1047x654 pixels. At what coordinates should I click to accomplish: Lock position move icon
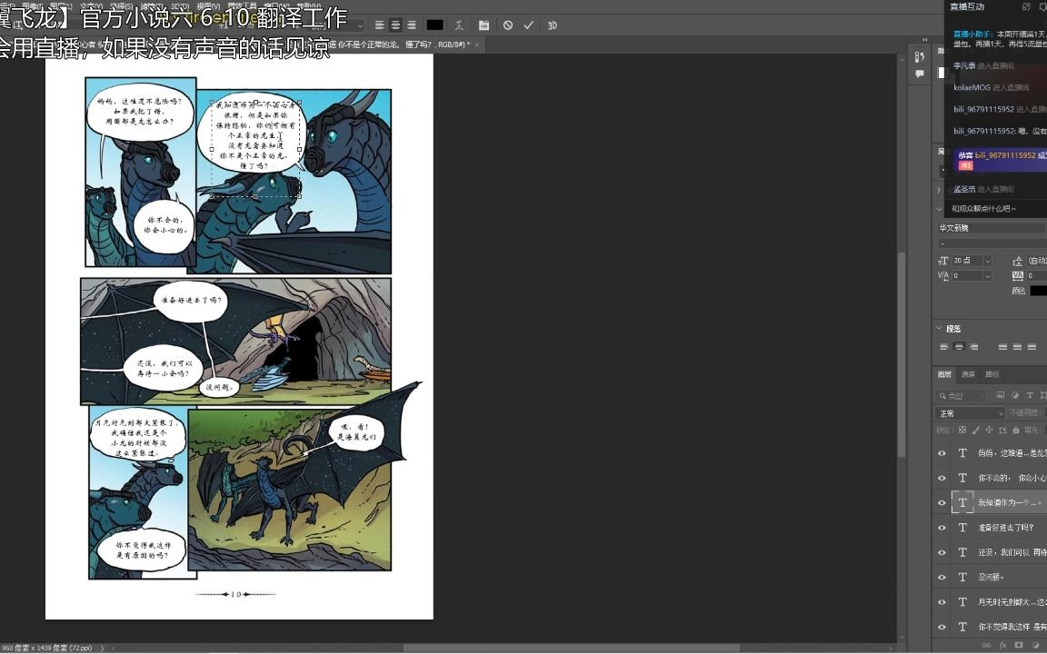click(989, 431)
